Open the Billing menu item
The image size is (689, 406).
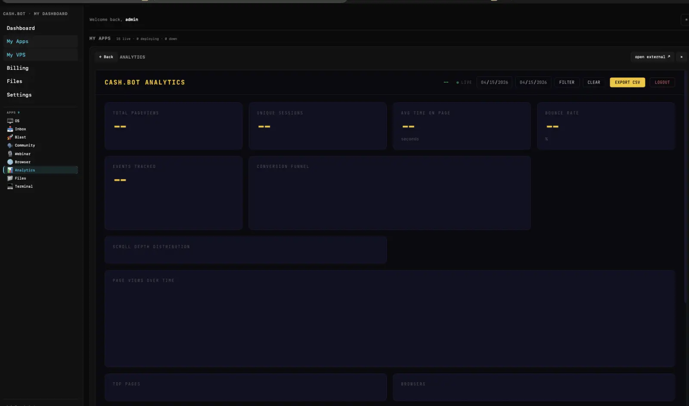(x=18, y=68)
